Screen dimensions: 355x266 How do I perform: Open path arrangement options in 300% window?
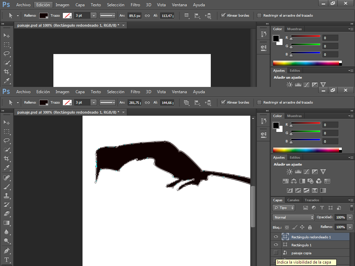[208, 103]
